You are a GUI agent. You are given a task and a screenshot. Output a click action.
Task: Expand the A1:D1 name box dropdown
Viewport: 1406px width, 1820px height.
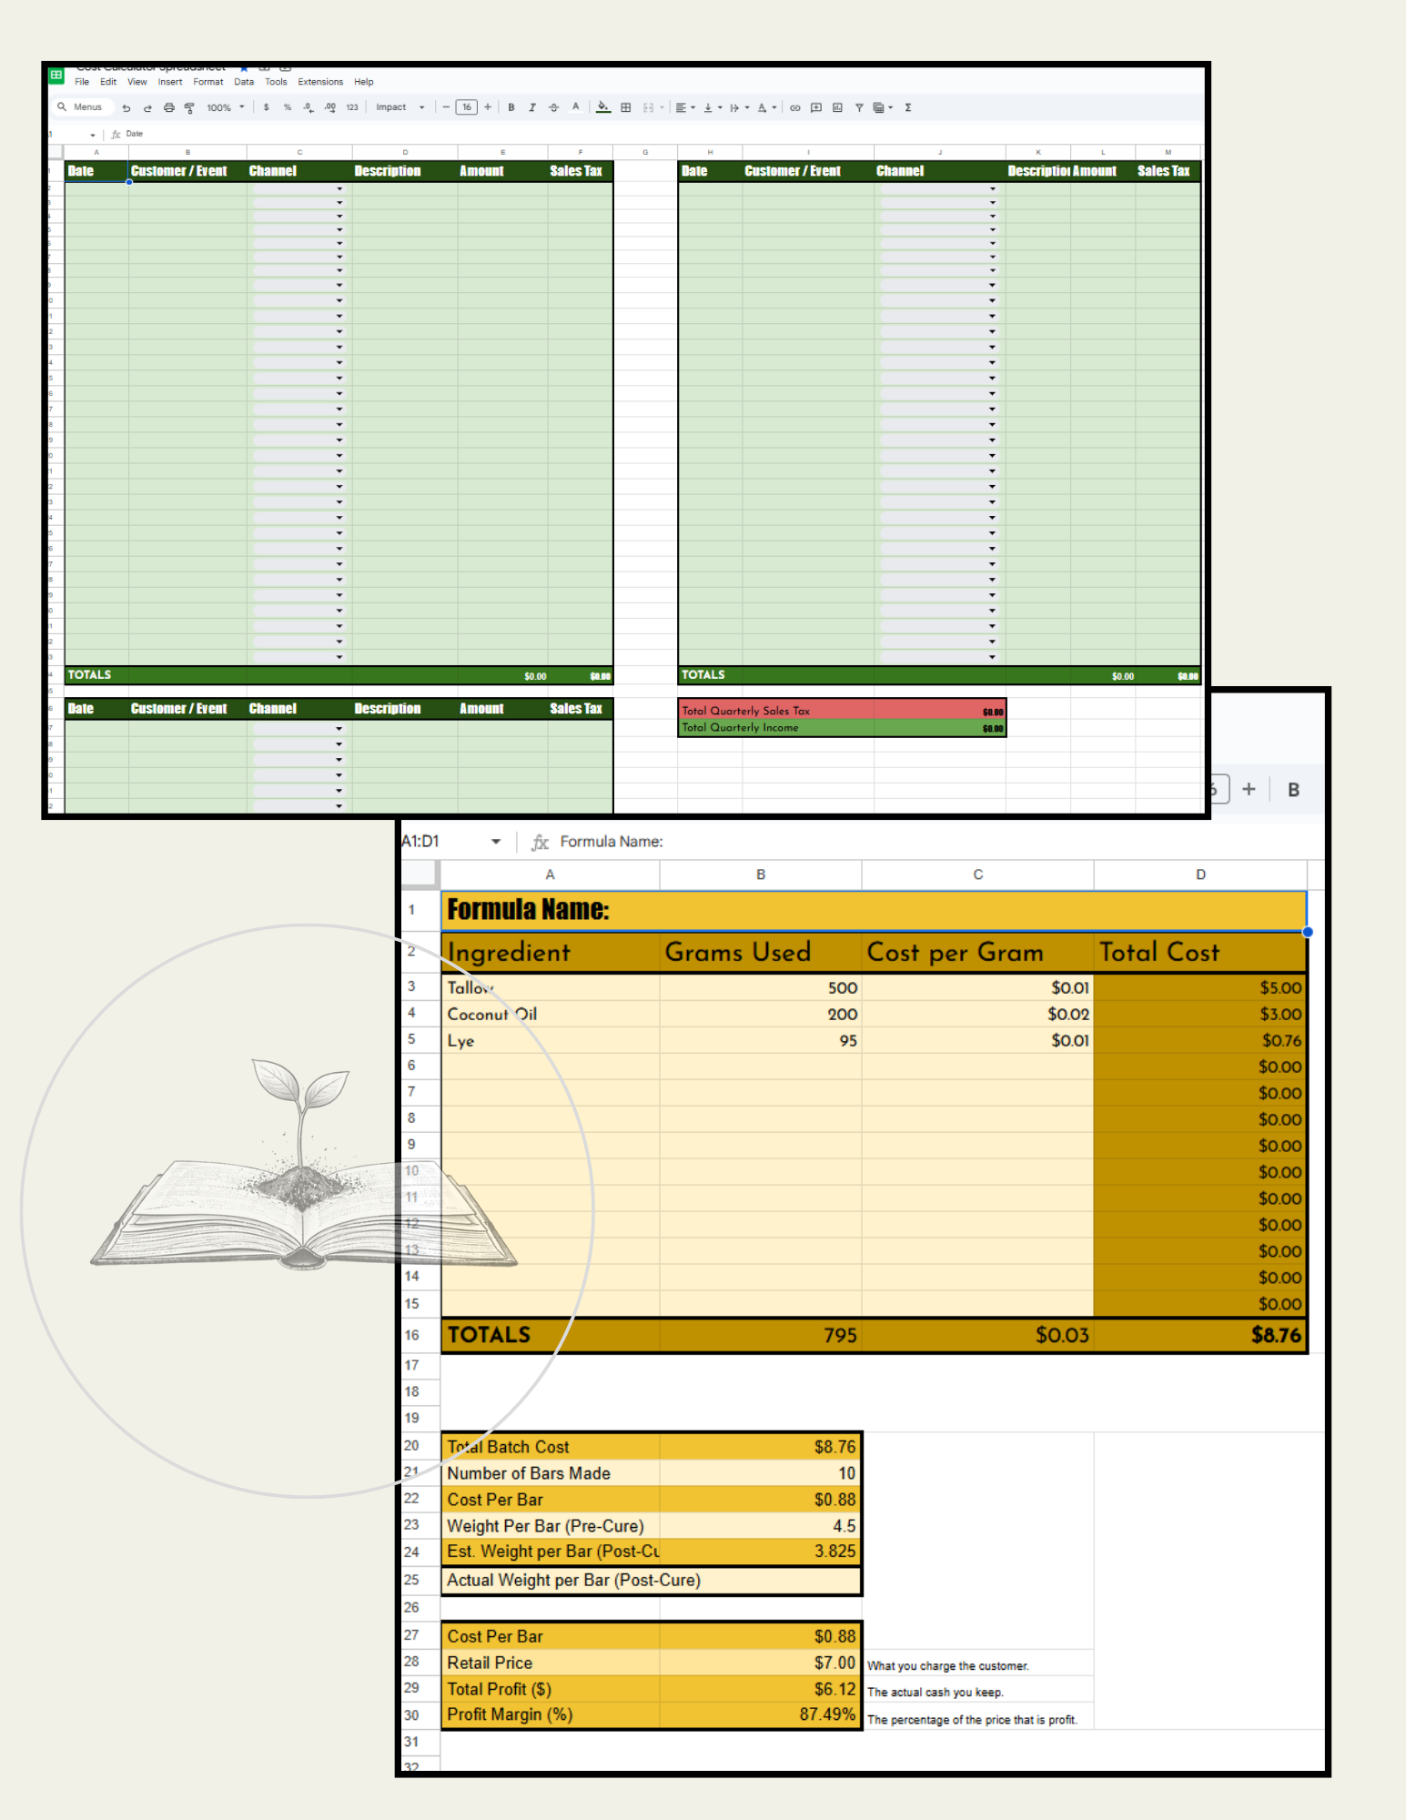click(496, 842)
